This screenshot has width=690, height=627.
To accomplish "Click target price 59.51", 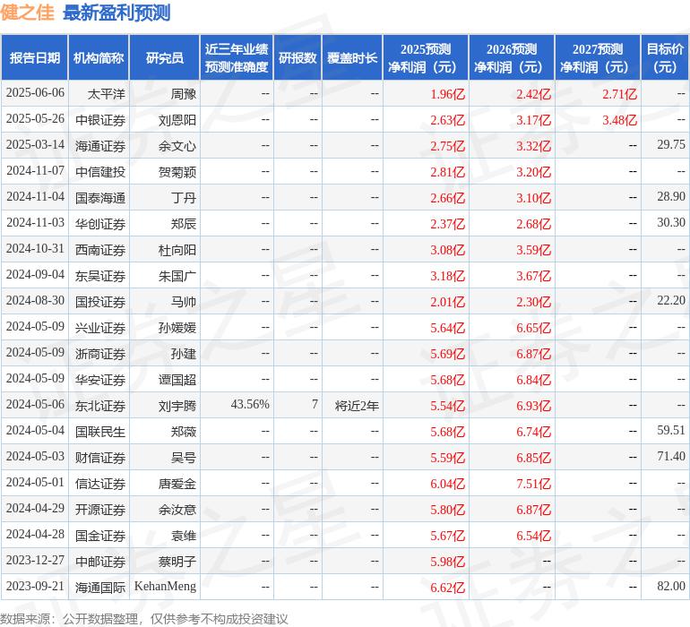I will [671, 430].
